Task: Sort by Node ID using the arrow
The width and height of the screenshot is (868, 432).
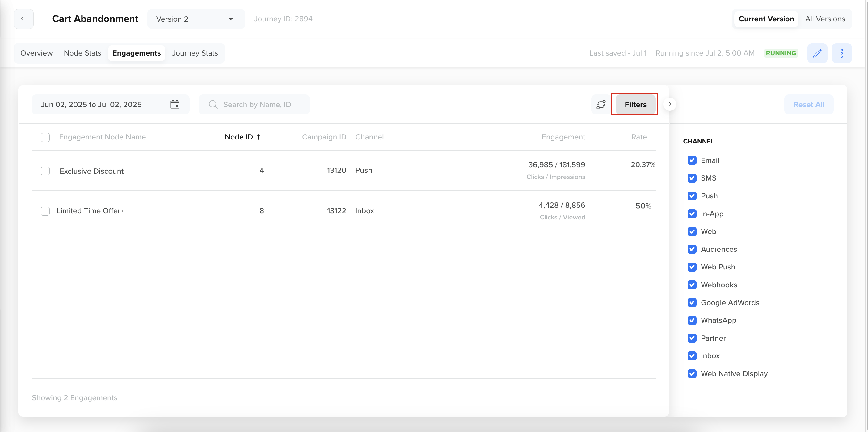Action: 259,137
